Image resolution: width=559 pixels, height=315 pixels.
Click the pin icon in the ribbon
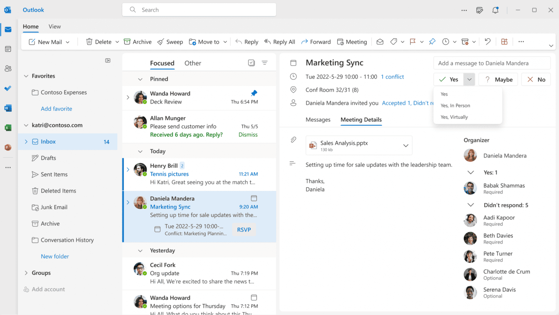coord(432,42)
